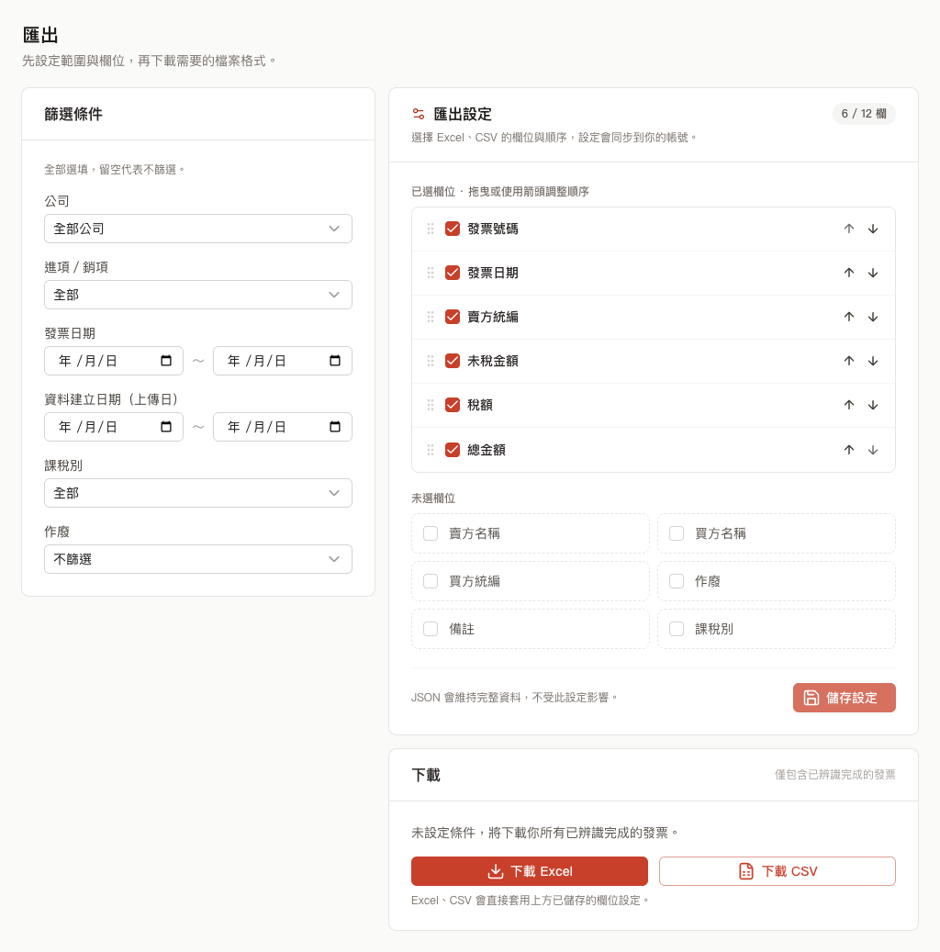Screen dimensions: 940x952
Task: Move 總金額 column down with arrow
Action: (x=873, y=450)
